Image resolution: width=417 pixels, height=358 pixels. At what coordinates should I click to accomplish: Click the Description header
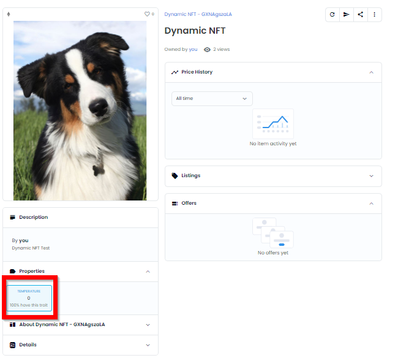[x=80, y=218]
